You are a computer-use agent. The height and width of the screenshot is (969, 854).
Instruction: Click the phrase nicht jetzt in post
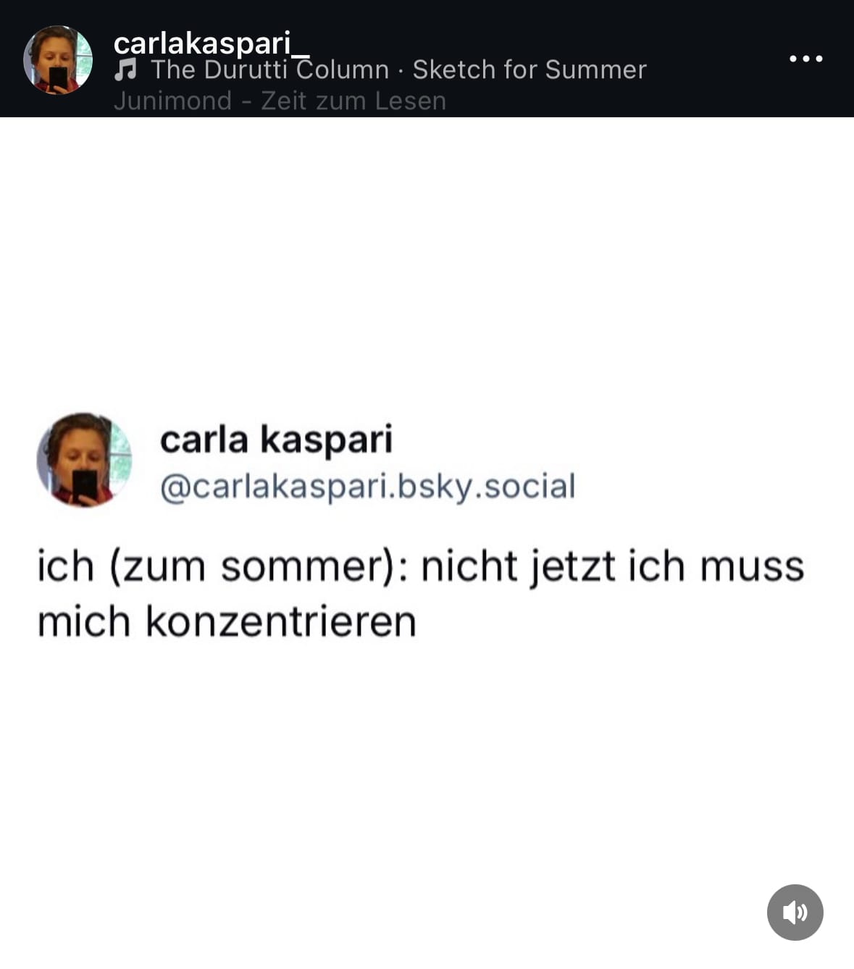(x=518, y=566)
